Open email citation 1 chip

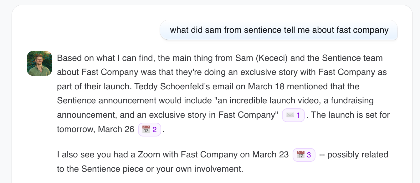293,115
